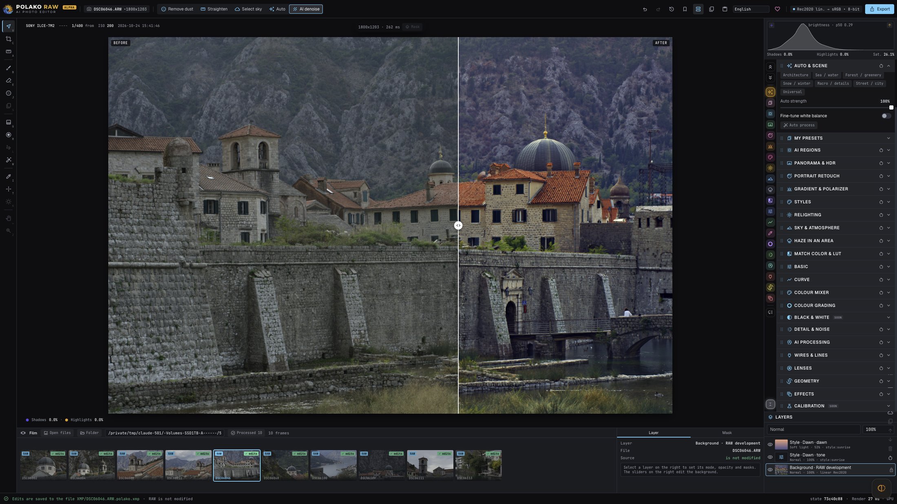897x504 pixels.
Task: Click the pink heart icon
Action: (778, 9)
